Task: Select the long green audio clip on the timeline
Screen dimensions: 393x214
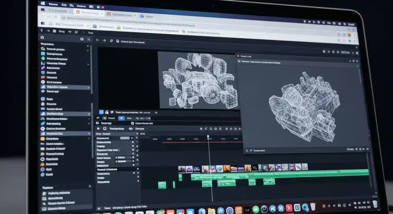Action: click(280, 174)
